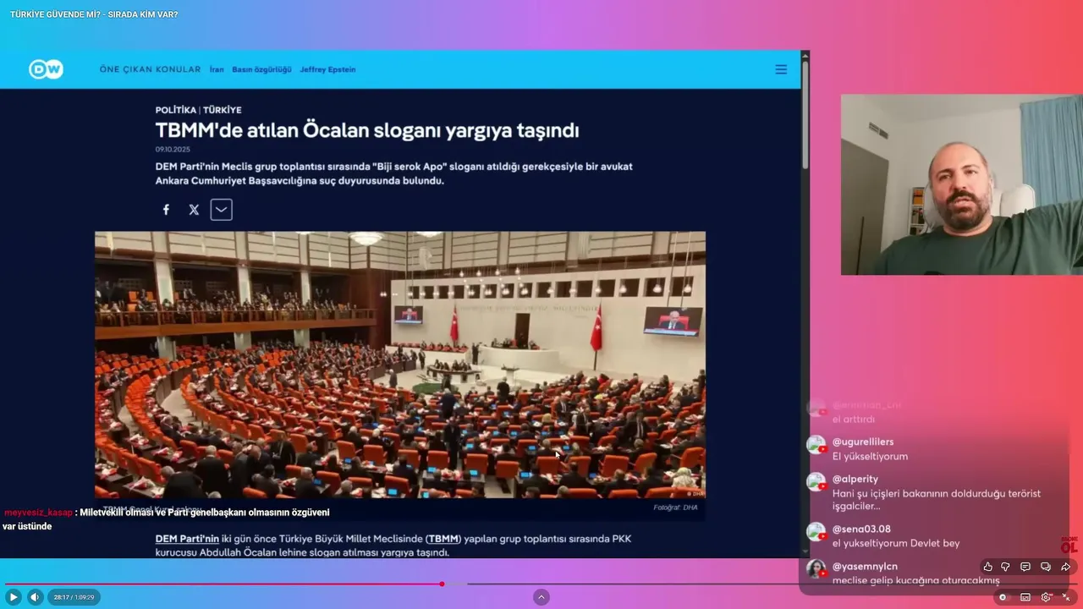1083x609 pixels.
Task: Click avatar of @yasemnylcn in chat
Action: click(x=816, y=569)
